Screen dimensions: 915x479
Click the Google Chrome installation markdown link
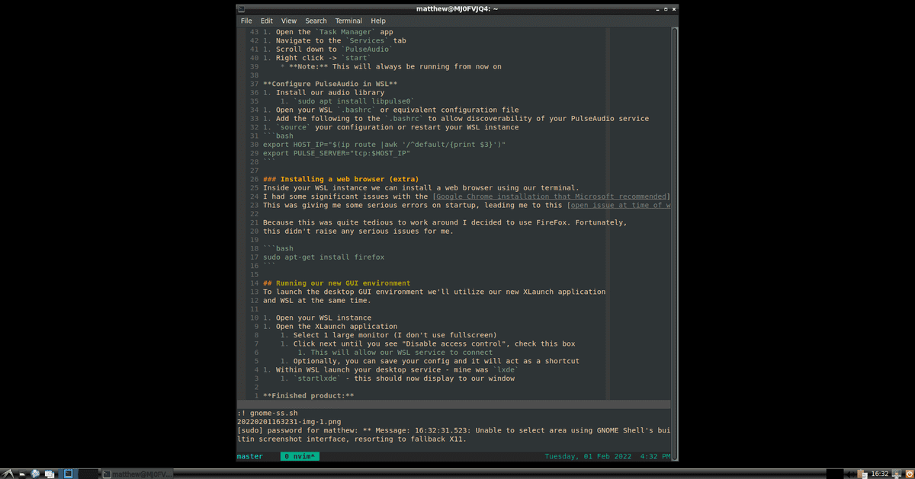pos(552,196)
